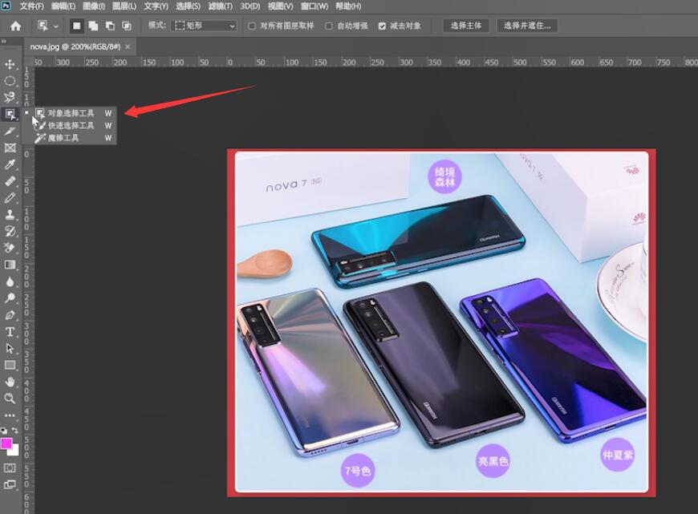
Task: Select the Eraser tool
Action: (x=10, y=248)
